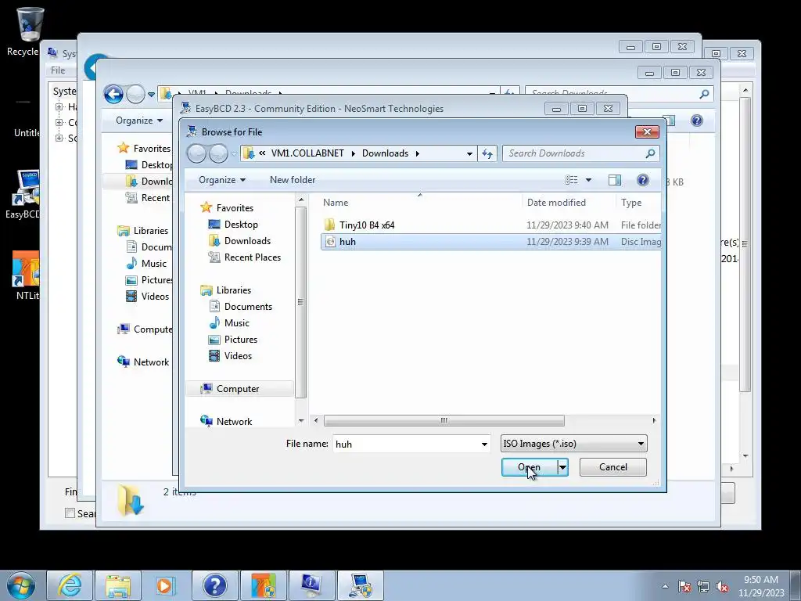Image resolution: width=801 pixels, height=601 pixels.
Task: Close the Browse for File dialog
Action: pyautogui.click(x=647, y=131)
